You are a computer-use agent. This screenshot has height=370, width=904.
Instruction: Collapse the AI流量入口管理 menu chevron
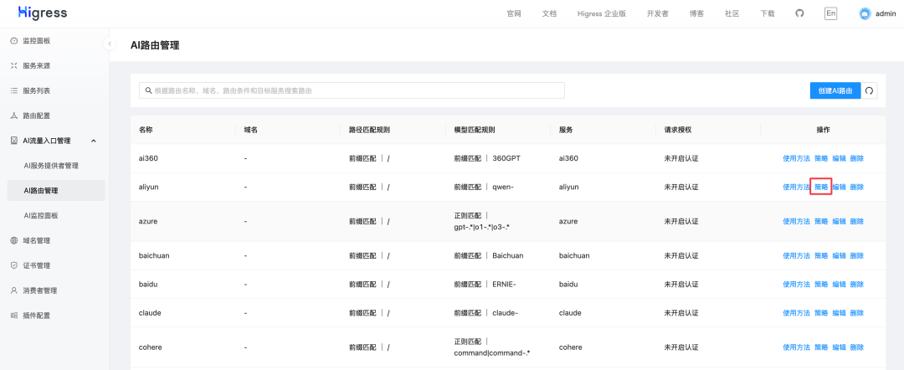[x=94, y=141]
